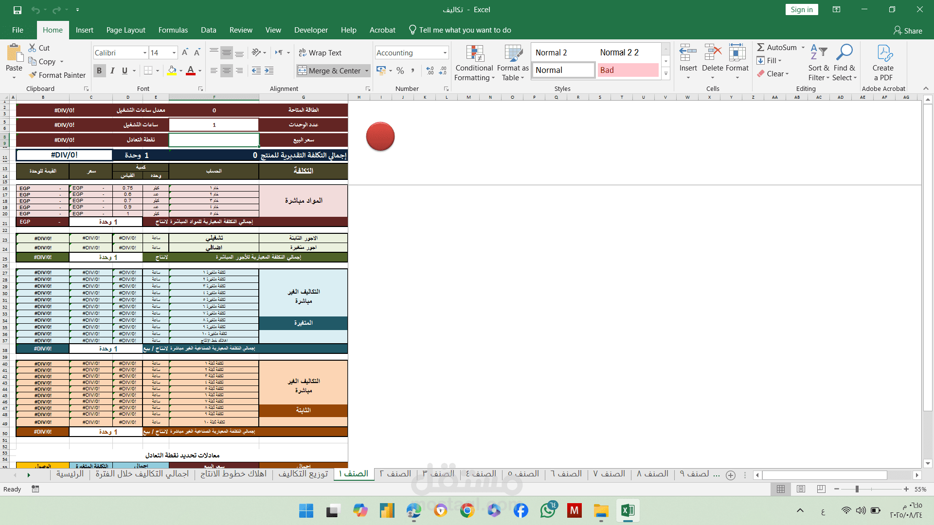The image size is (934, 525).
Task: Open the Merge & Center dropdown arrow
Action: coord(367,70)
